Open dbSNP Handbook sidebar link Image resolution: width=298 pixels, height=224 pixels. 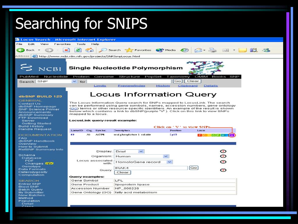[36, 141]
